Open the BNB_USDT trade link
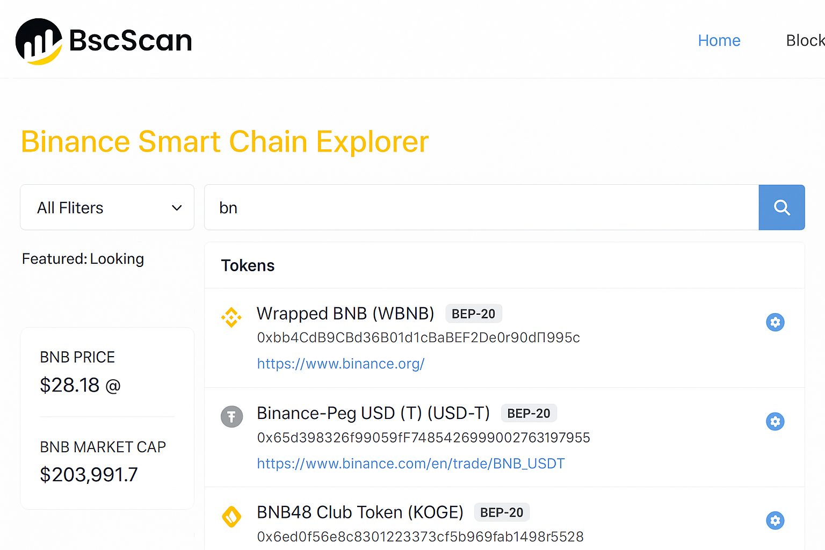The height and width of the screenshot is (550, 825). (410, 464)
